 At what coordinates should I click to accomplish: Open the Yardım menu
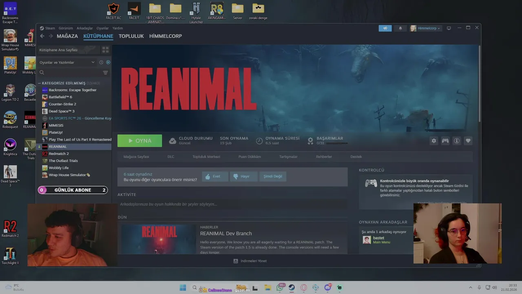(117, 28)
